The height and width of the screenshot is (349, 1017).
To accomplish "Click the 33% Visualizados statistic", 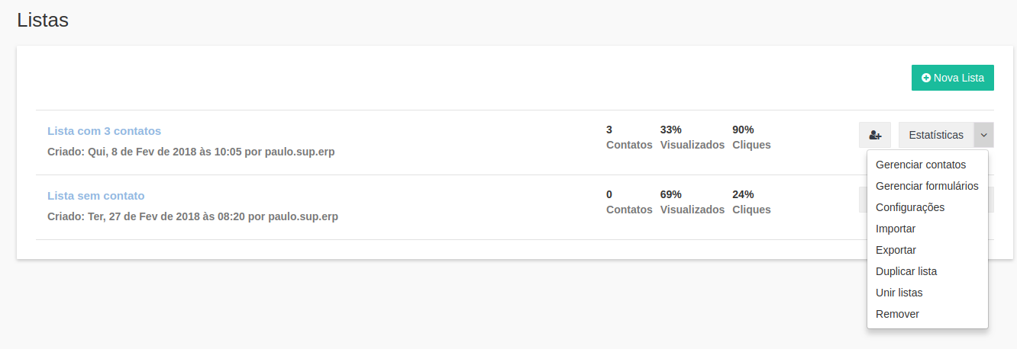I will click(692, 137).
